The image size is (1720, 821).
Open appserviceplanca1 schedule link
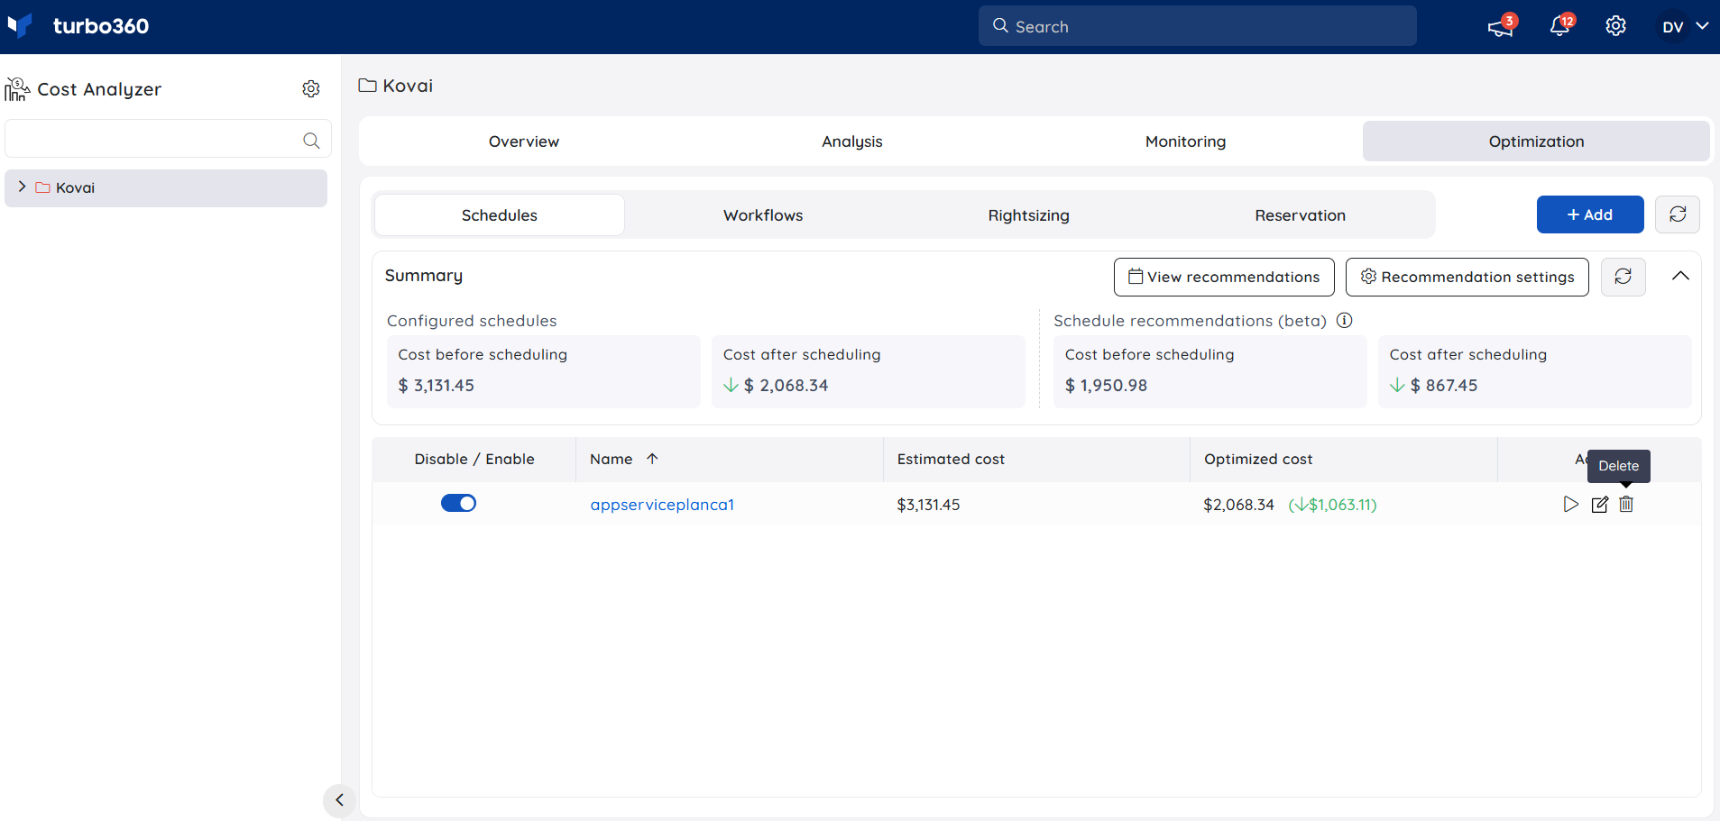(x=662, y=505)
